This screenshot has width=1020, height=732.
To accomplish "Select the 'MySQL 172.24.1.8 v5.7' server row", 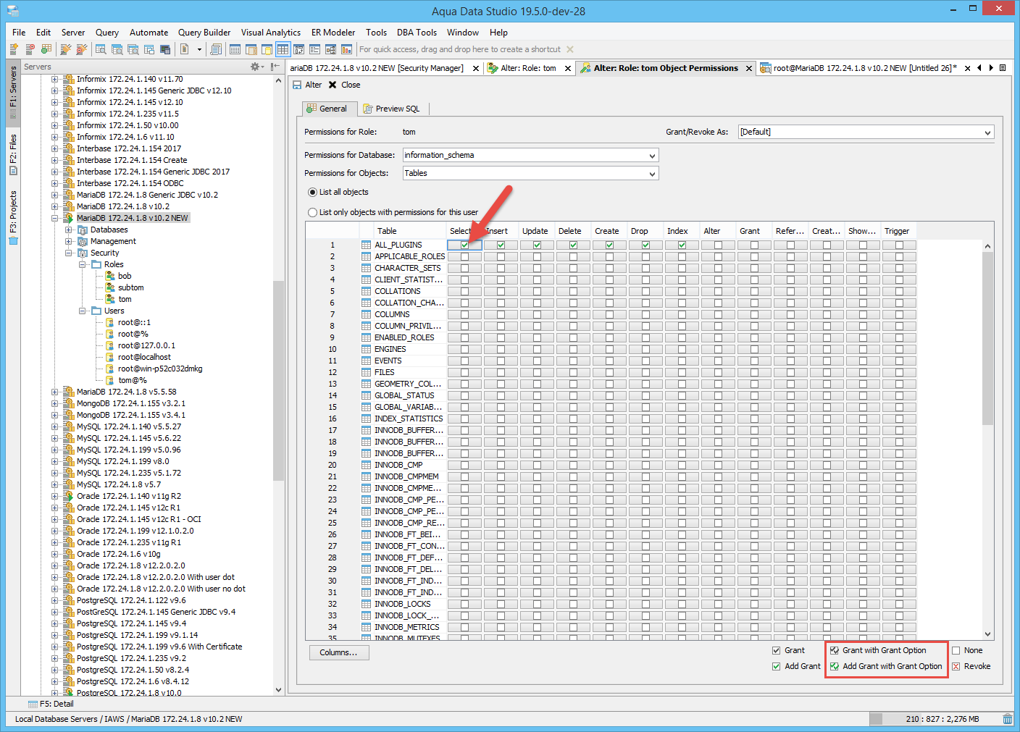I will [x=119, y=484].
